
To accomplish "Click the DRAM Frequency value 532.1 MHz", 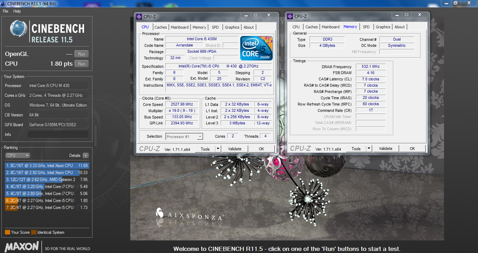I will pos(370,66).
